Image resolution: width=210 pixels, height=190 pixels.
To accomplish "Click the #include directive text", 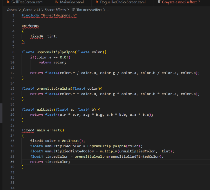I will click(x=30, y=15).
